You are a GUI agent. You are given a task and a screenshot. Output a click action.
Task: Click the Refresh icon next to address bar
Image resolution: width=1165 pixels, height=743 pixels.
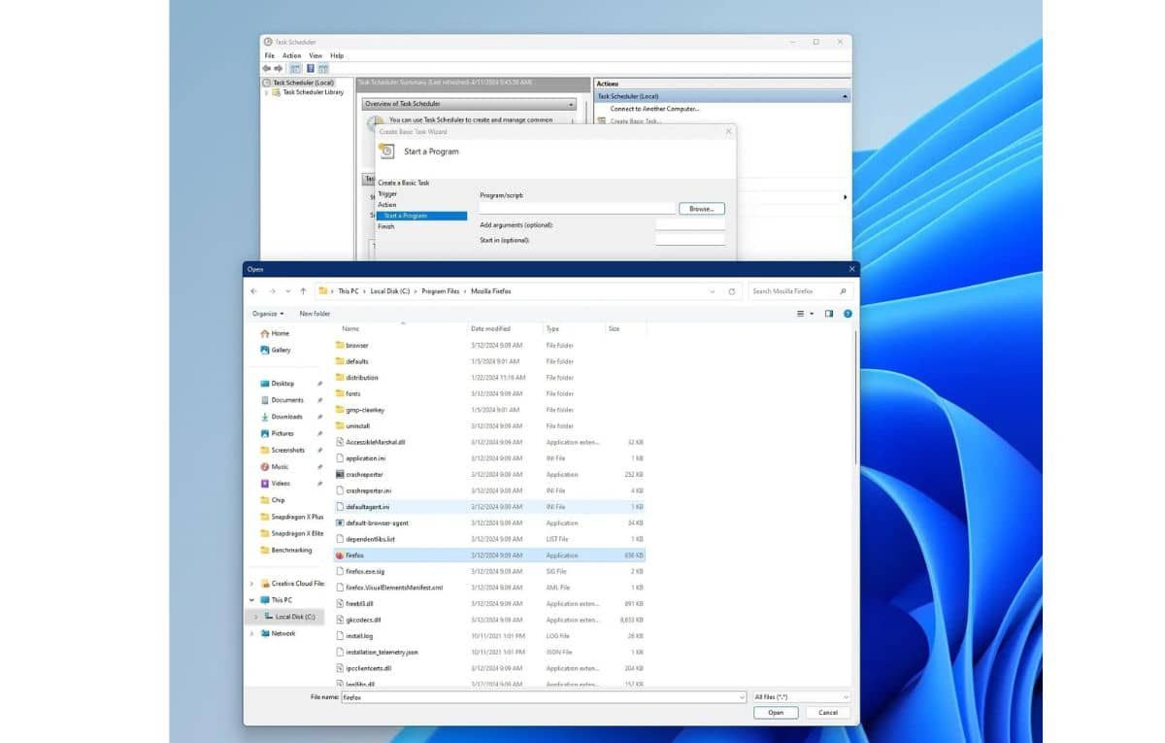(732, 291)
